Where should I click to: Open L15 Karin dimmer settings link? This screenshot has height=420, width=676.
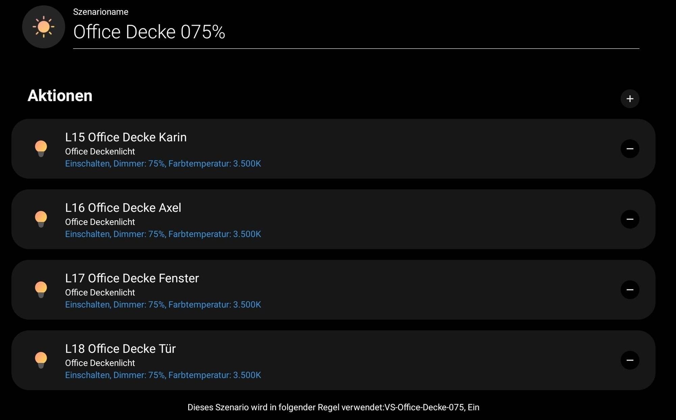click(x=163, y=164)
